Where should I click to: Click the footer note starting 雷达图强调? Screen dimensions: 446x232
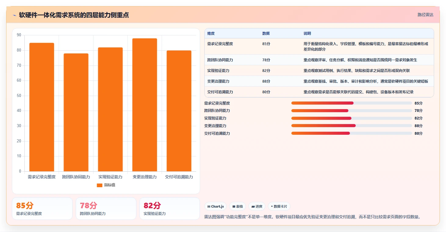[x=313, y=217]
